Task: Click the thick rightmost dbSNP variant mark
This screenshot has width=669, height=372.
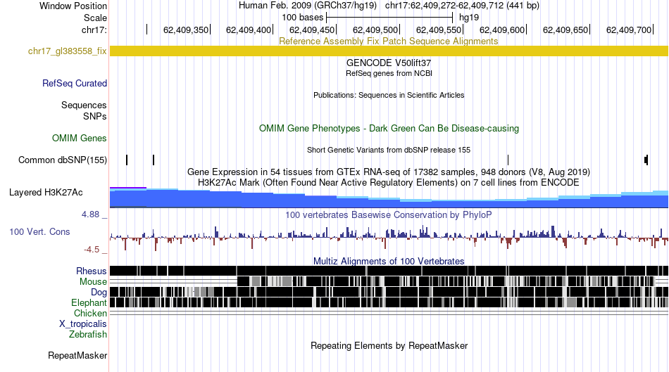Action: pos(646,160)
